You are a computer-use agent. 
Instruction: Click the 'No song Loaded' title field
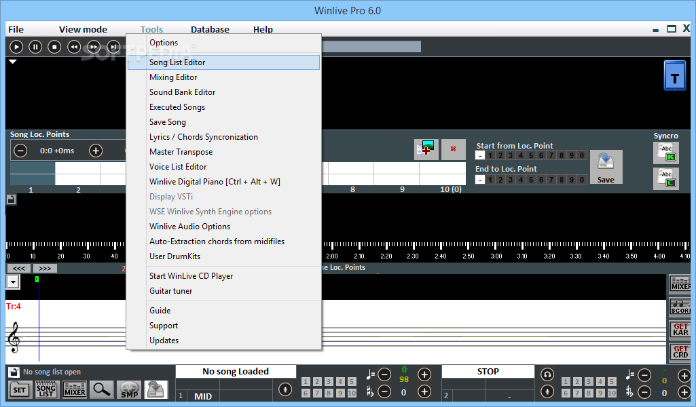coord(236,372)
